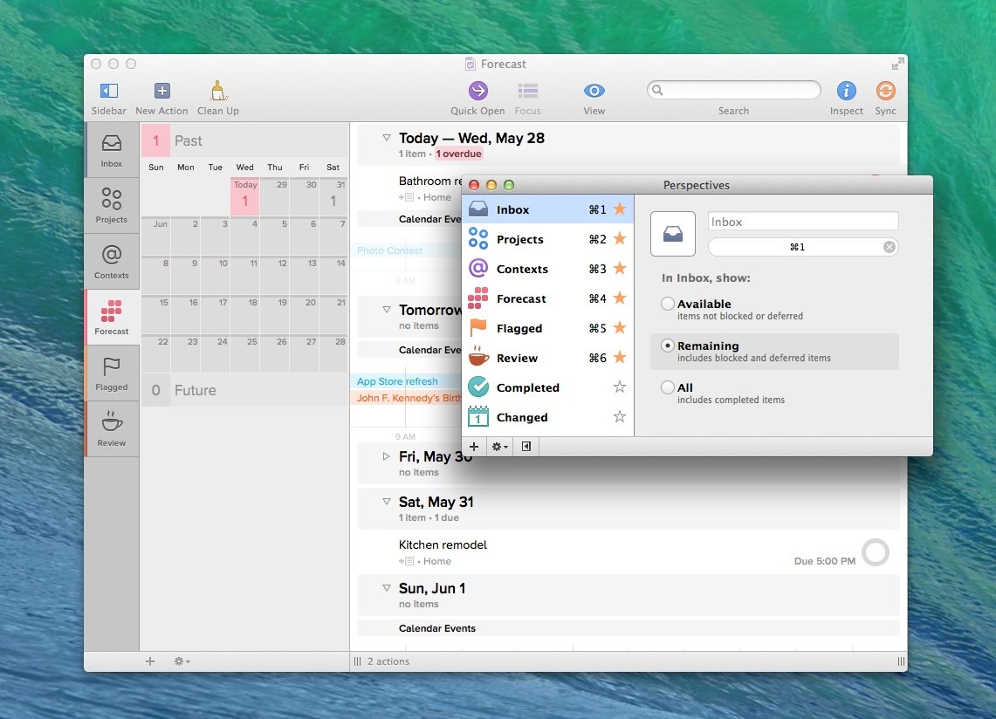Sync the database with Sync icon
The image size is (996, 719).
pos(885,91)
